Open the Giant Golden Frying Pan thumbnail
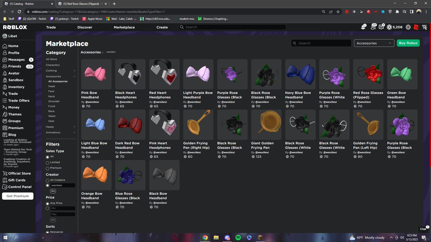Screen dimensions: 431x242 coord(266,125)
